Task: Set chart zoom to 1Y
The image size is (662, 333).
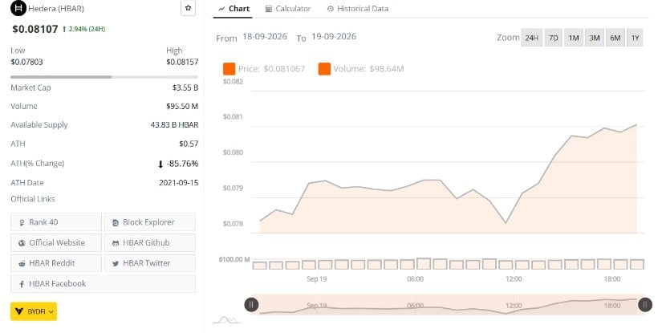Action: [x=635, y=38]
